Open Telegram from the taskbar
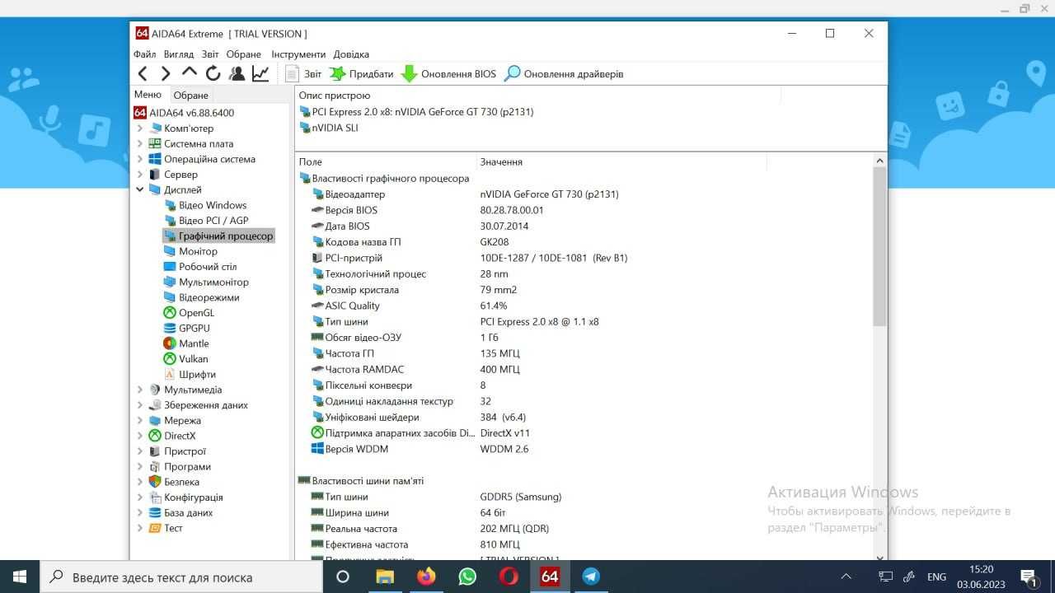This screenshot has height=593, width=1055. [x=591, y=577]
